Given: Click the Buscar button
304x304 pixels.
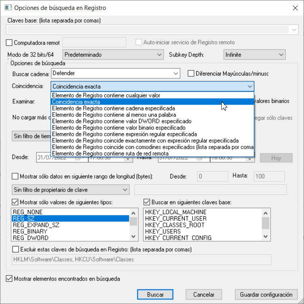Looking at the screenshot, I should 155,294.
